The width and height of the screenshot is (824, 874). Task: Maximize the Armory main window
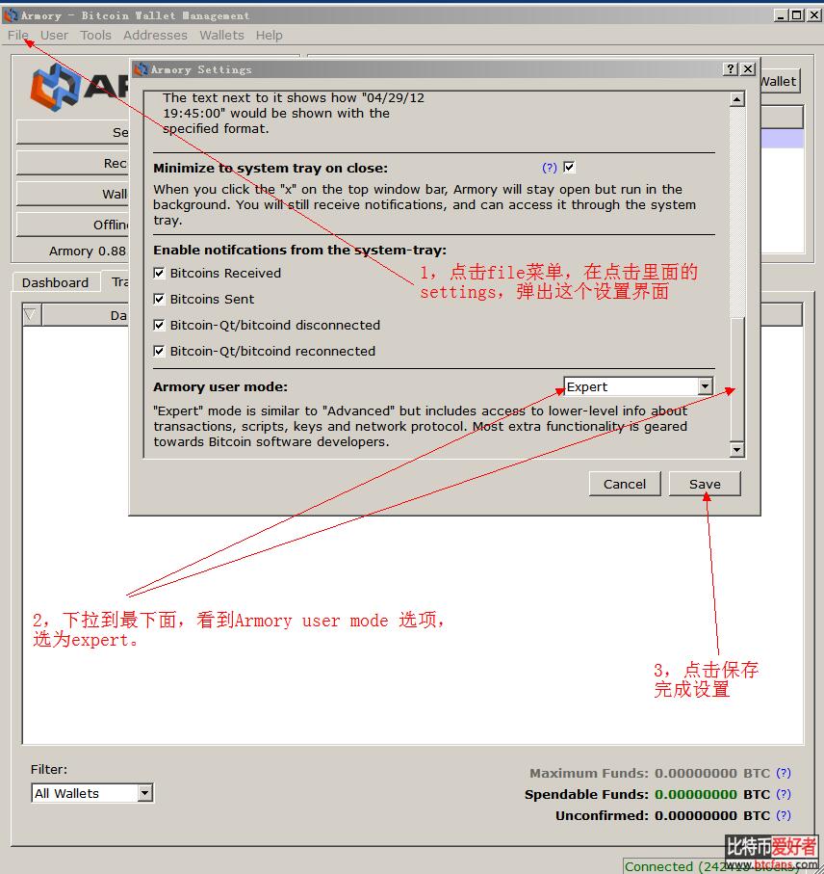[797, 15]
